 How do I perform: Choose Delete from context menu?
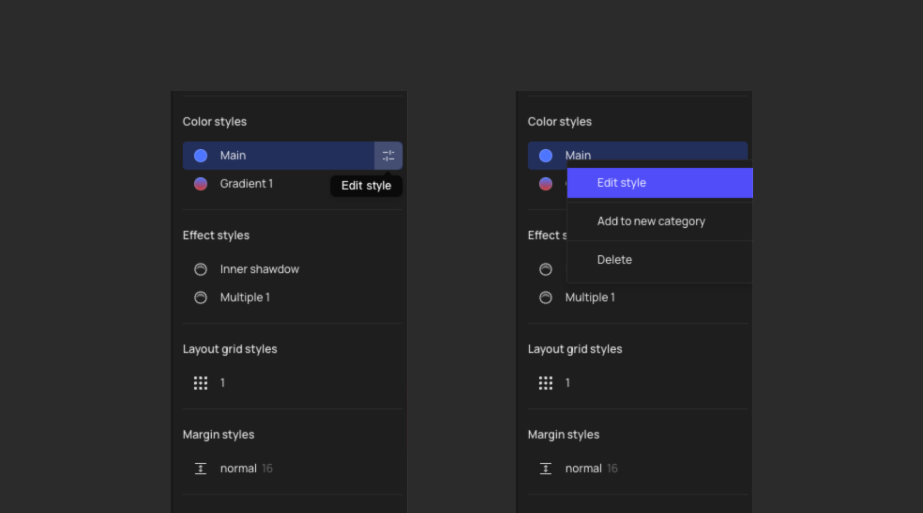(660, 260)
